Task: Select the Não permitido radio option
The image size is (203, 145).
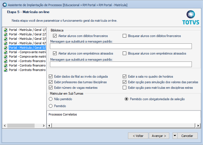Action: (51, 99)
